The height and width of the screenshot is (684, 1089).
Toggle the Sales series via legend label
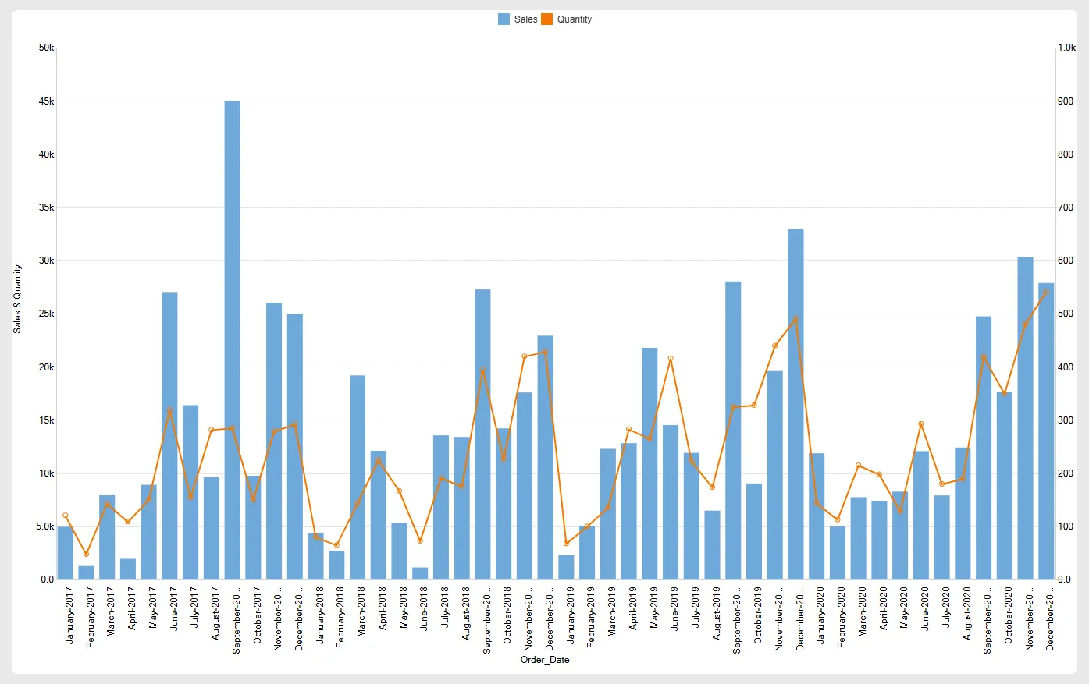tap(525, 19)
